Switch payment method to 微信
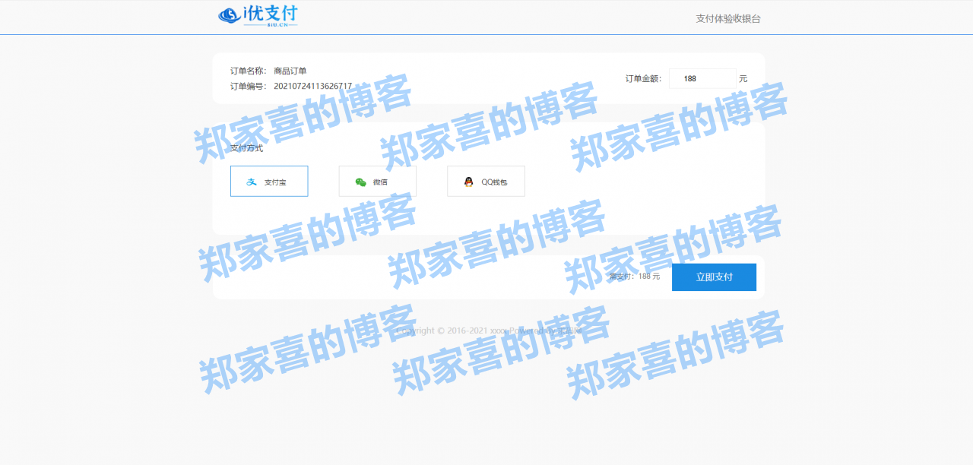Image resolution: width=973 pixels, height=465 pixels. click(x=377, y=181)
